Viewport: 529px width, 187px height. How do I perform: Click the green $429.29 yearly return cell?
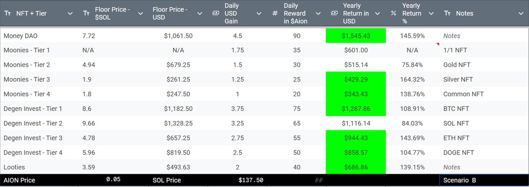pyautogui.click(x=356, y=80)
